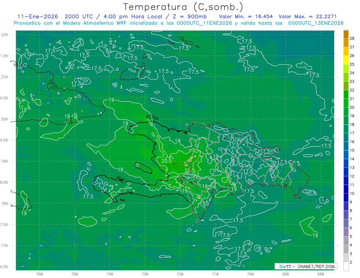This screenshot has width=360, height=278.
Task: Click the purple swatch between legend 6 and 7
Action: [346, 223]
